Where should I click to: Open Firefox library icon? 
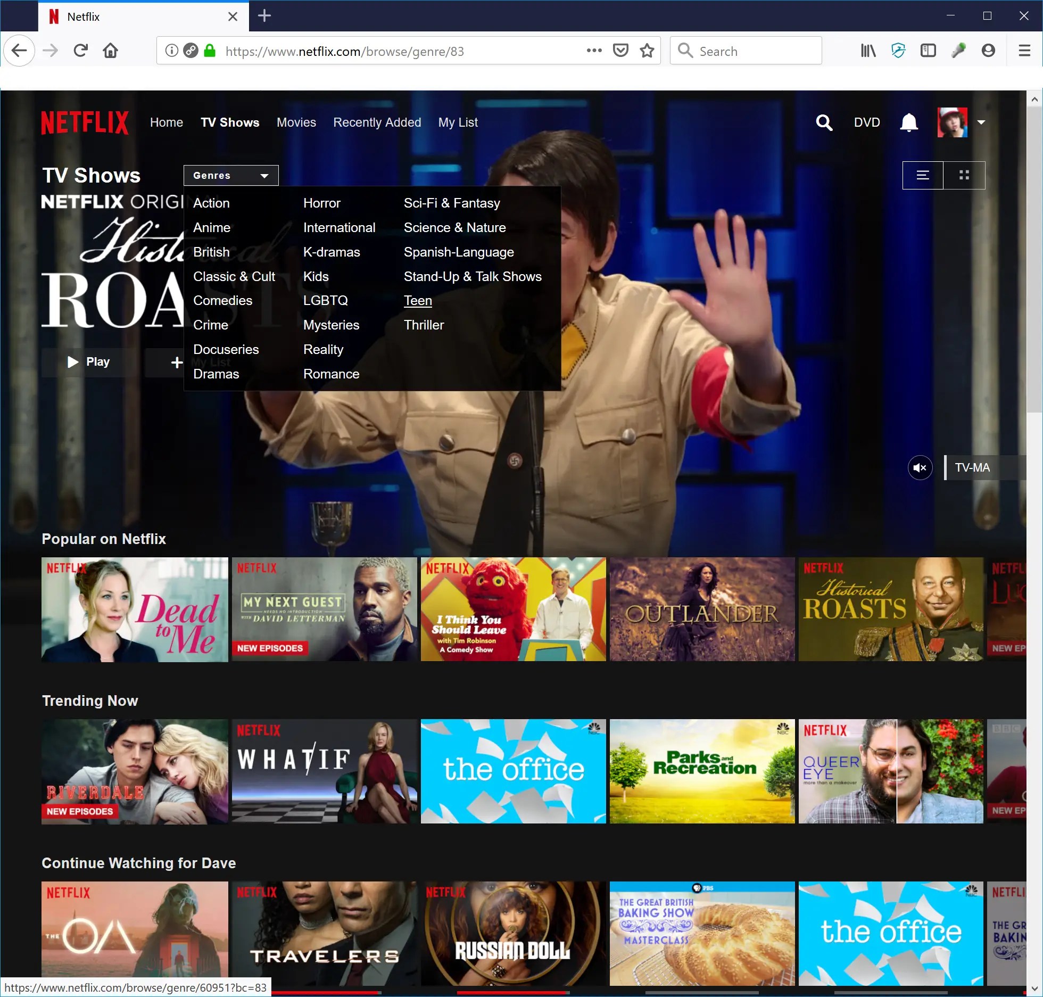point(868,51)
